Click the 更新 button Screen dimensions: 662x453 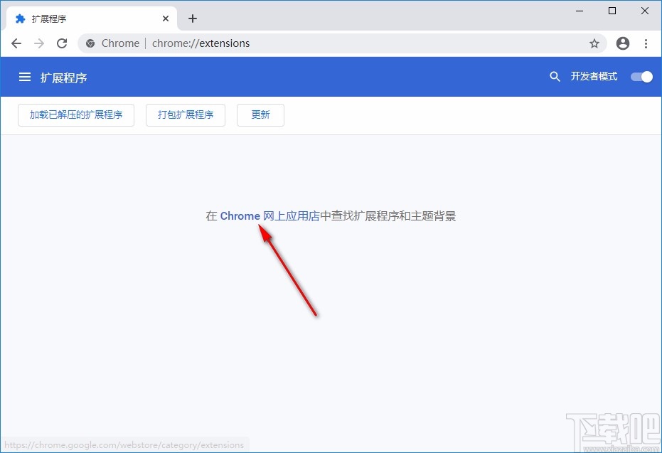260,114
